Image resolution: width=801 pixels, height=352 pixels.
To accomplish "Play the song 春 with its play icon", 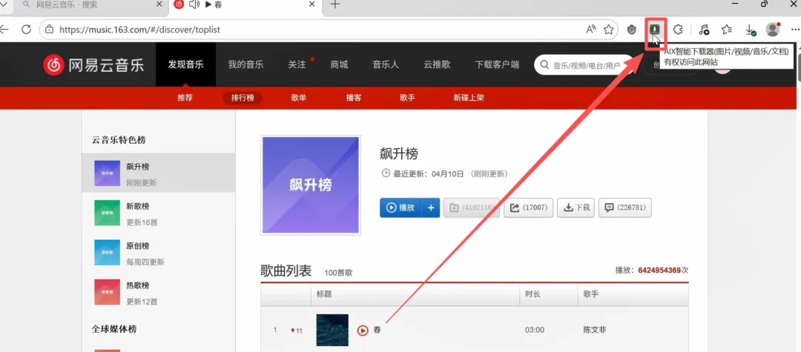I will (x=362, y=330).
